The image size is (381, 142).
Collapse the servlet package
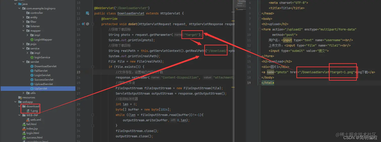(x=23, y=62)
